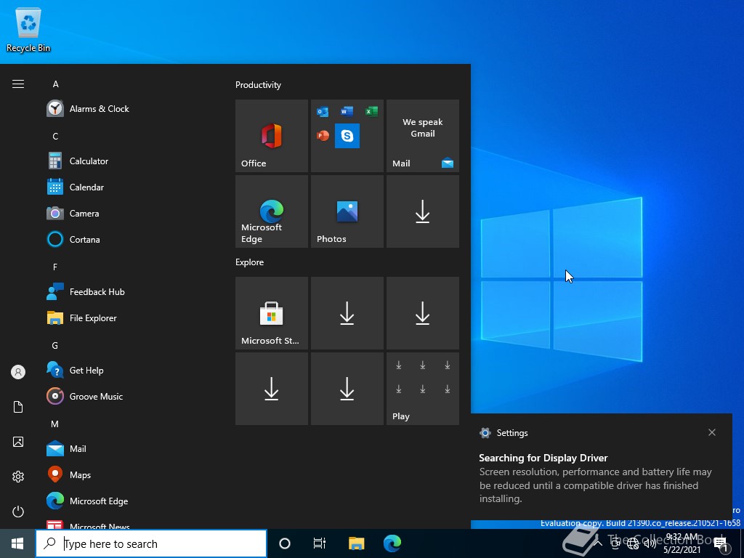
Task: Open the Microsoft Store tile
Action: 272,313
